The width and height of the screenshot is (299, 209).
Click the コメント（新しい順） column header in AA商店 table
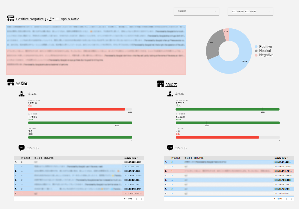44,158
